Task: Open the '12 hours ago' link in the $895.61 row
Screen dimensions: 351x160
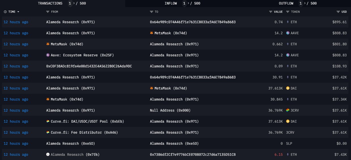Action: [x=16, y=22]
